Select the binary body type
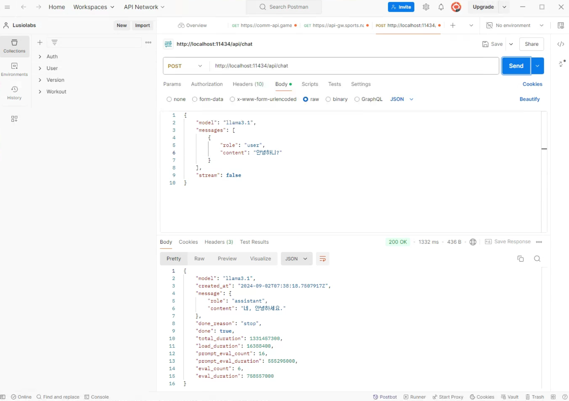 328,99
